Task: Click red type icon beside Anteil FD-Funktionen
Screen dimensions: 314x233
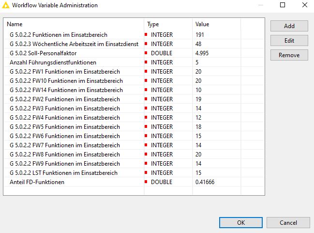Action: pos(146,182)
